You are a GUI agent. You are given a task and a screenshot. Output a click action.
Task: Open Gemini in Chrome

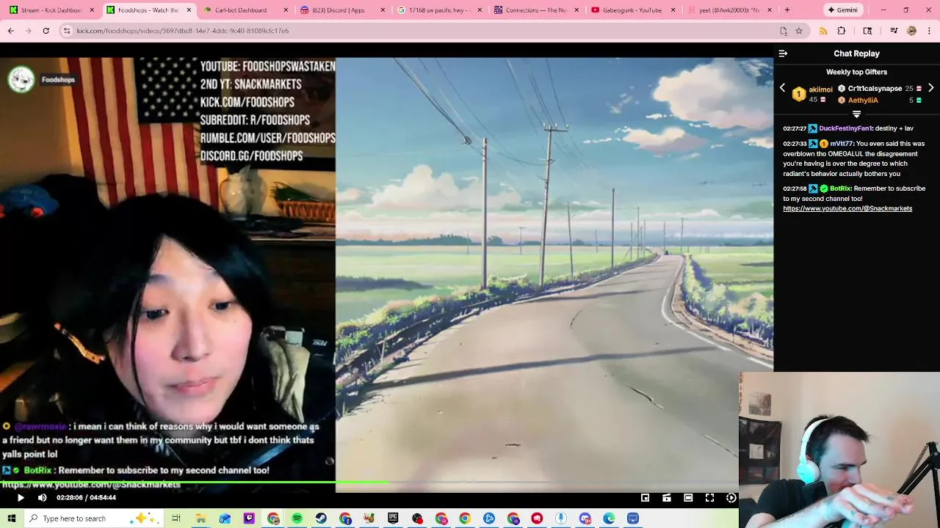click(x=842, y=10)
